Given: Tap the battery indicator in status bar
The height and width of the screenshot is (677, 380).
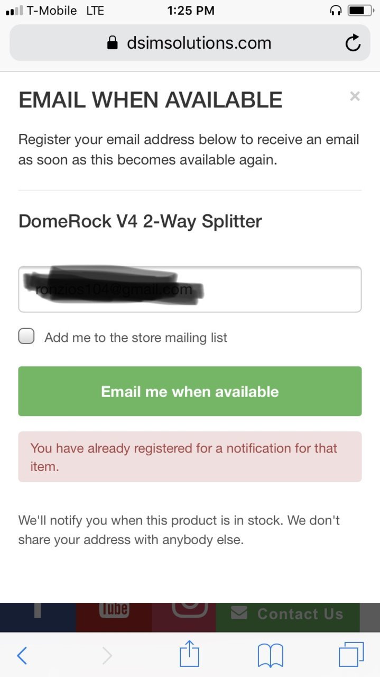Looking at the screenshot, I should [360, 10].
